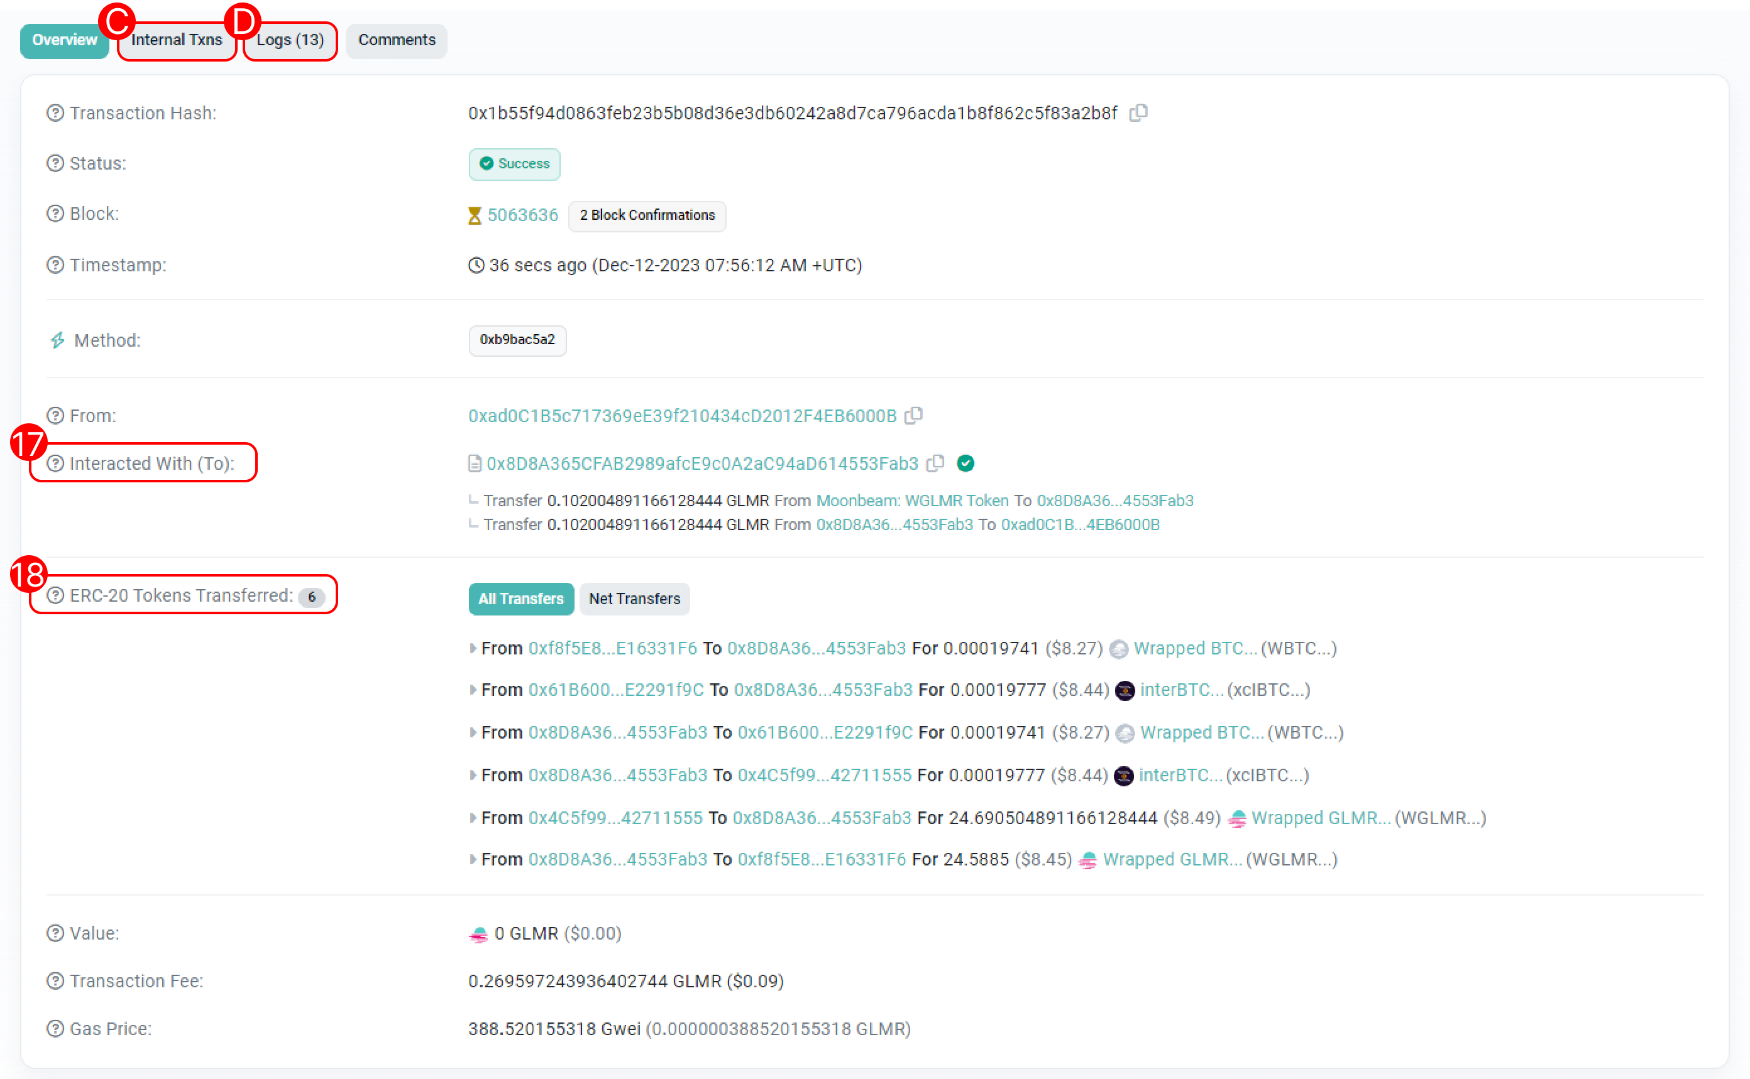The width and height of the screenshot is (1750, 1079).
Task: Click help icon beside Transaction Hash
Action: [55, 113]
